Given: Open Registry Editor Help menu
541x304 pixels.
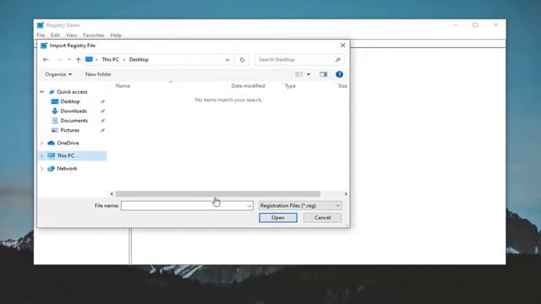Looking at the screenshot, I should pyautogui.click(x=116, y=35).
